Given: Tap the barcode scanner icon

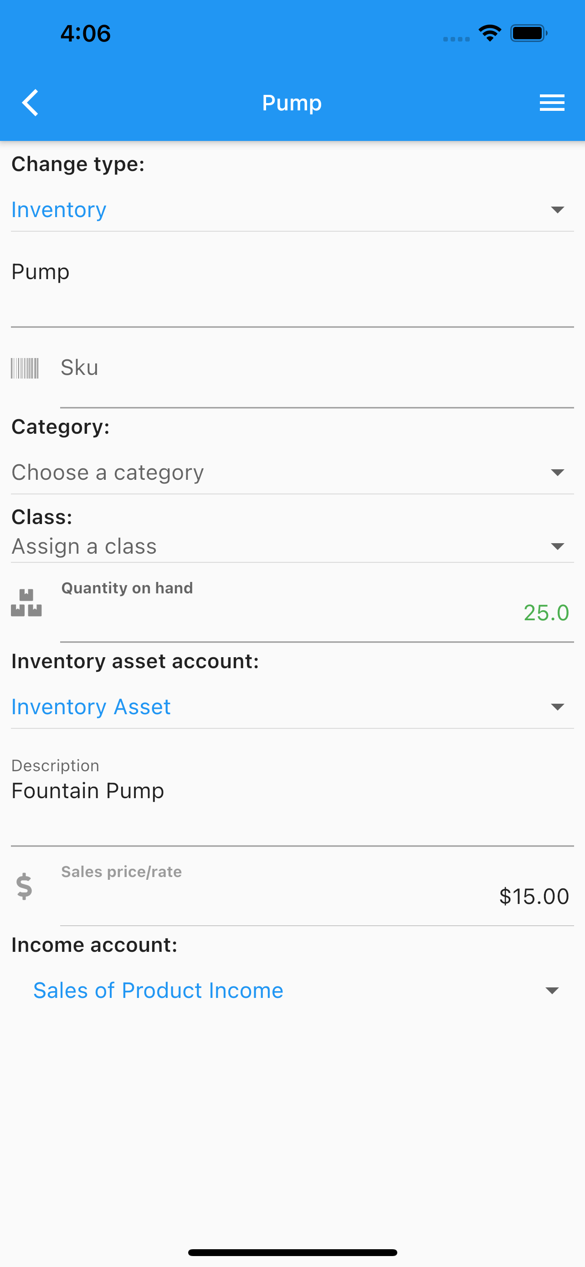Looking at the screenshot, I should (25, 369).
